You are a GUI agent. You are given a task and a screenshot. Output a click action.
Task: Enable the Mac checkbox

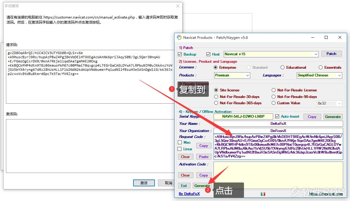coord(180,142)
